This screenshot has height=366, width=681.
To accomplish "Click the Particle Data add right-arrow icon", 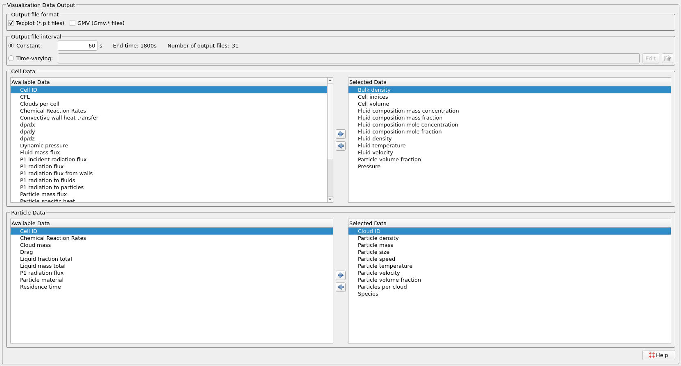I will pos(340,275).
